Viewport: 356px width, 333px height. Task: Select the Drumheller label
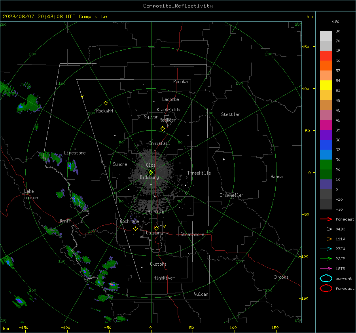click(x=232, y=195)
